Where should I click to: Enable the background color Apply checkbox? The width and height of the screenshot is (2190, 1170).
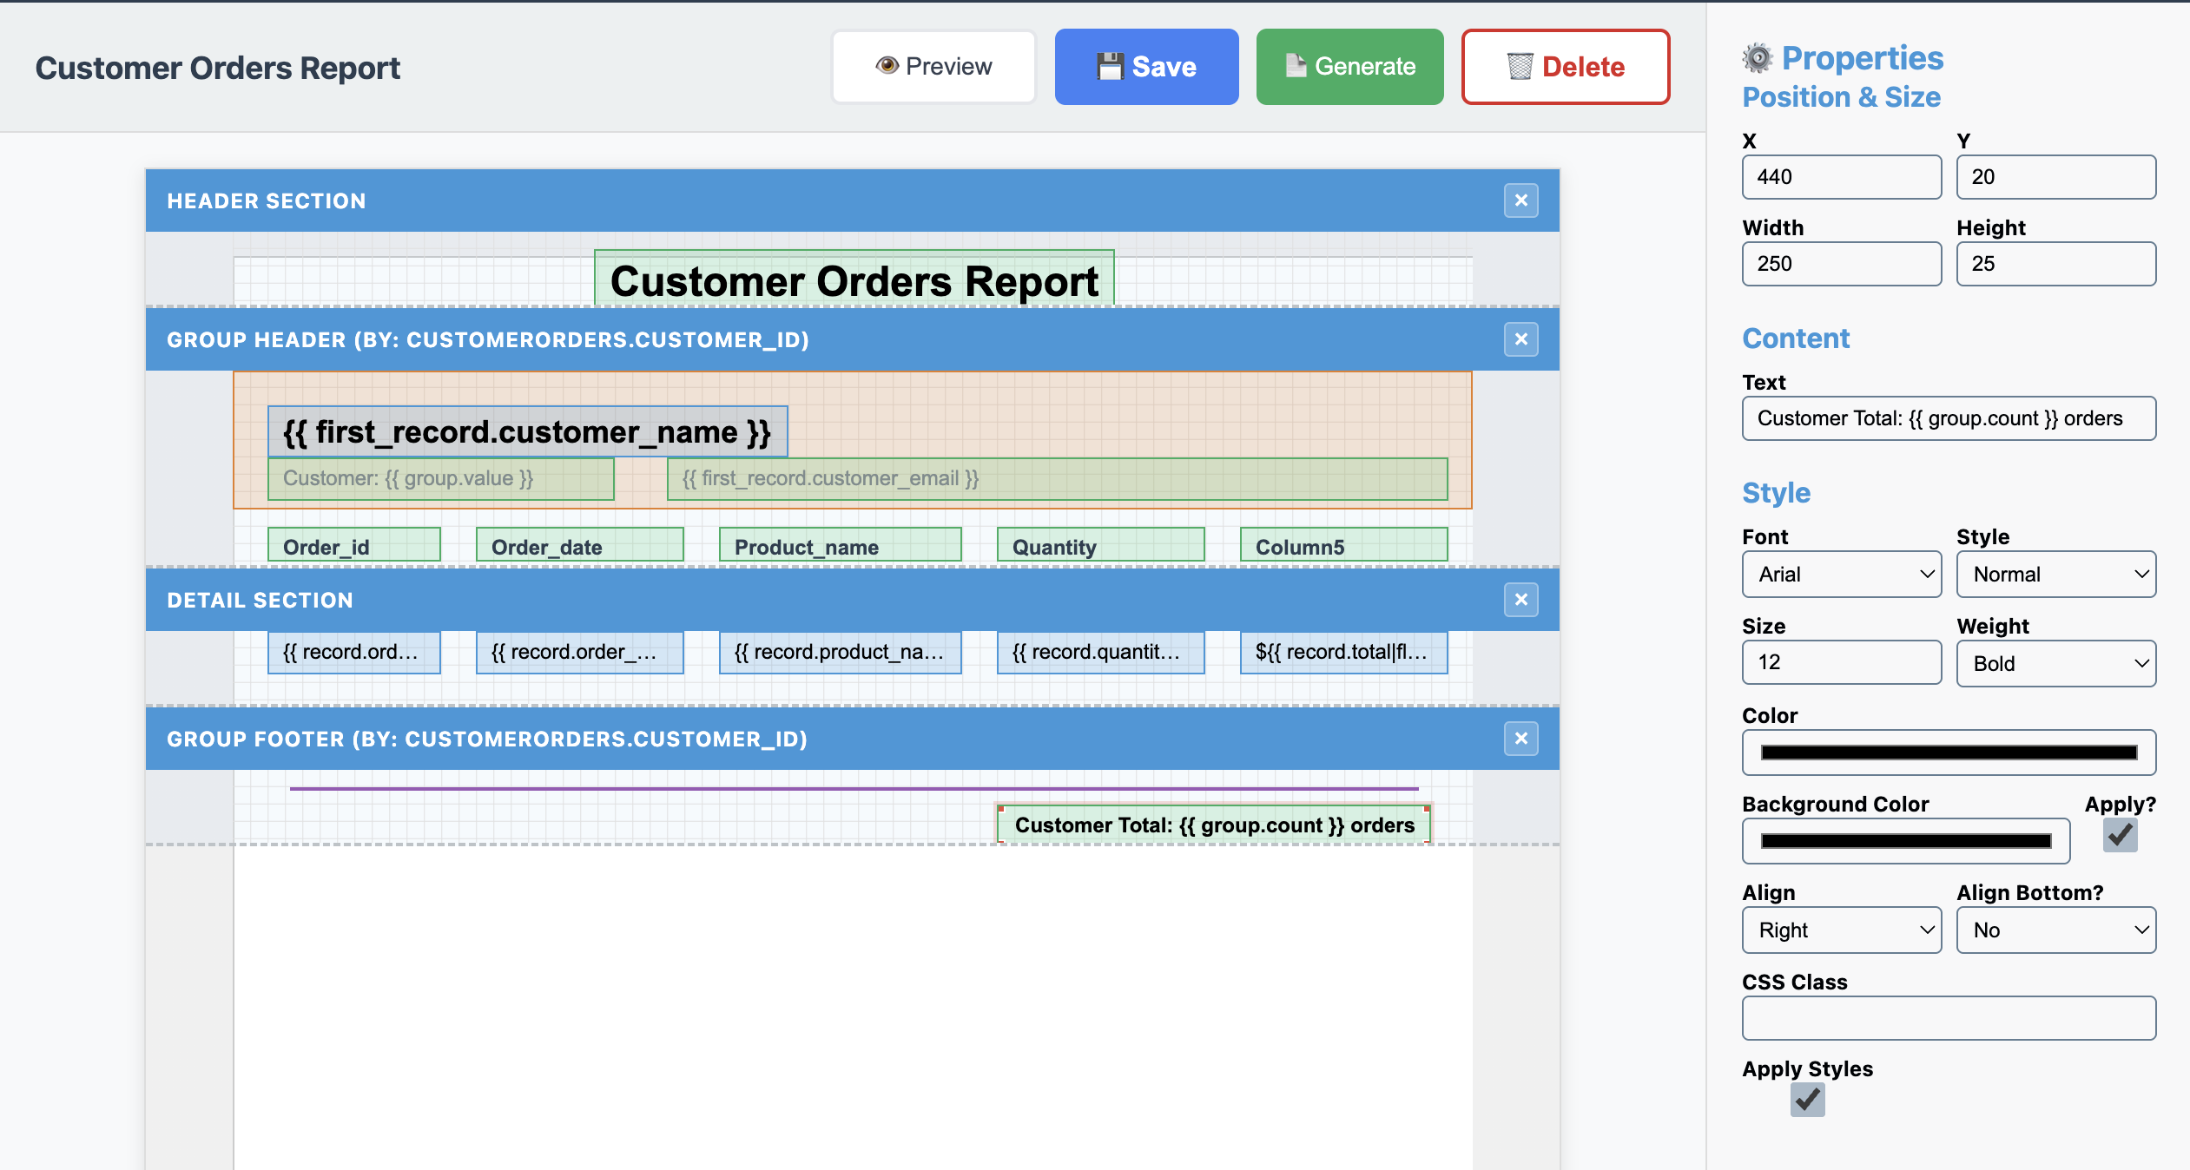click(2119, 833)
